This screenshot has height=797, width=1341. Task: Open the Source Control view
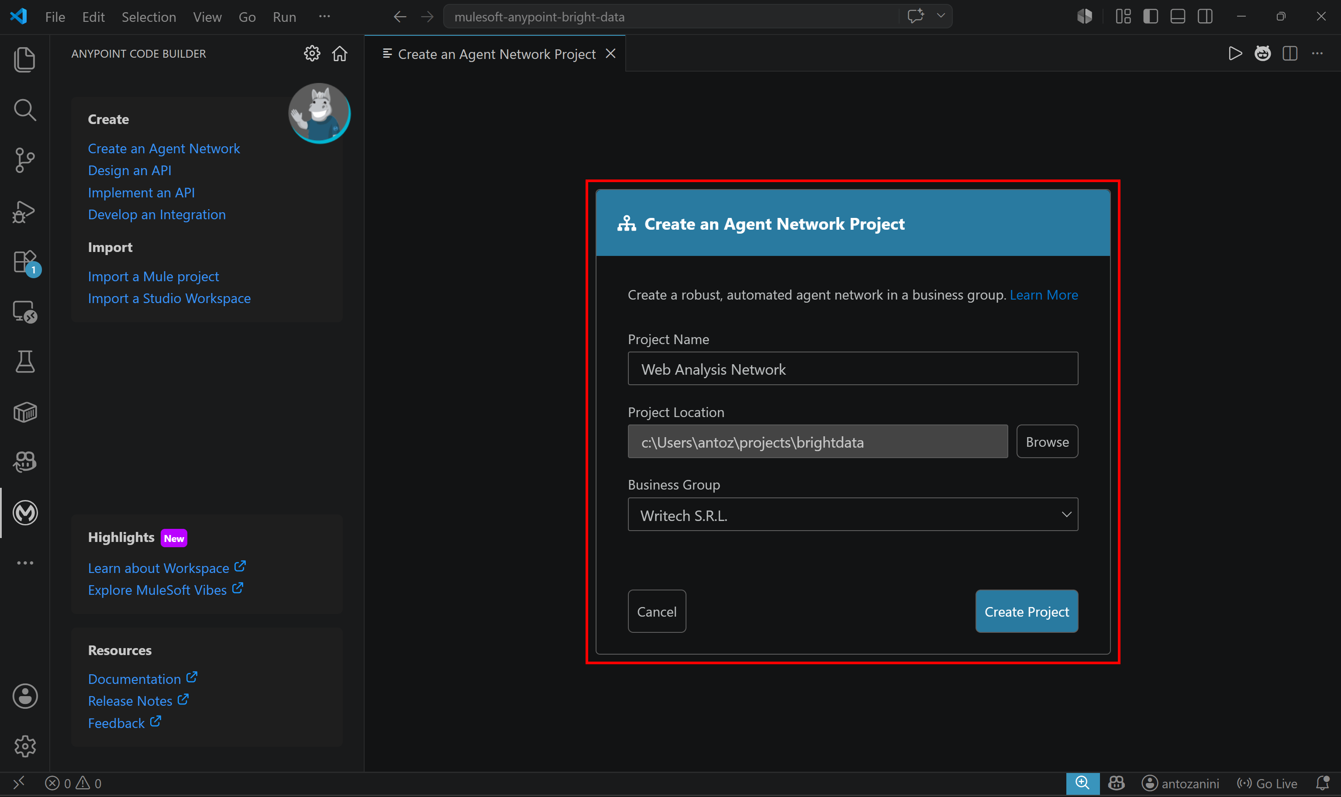(x=25, y=160)
